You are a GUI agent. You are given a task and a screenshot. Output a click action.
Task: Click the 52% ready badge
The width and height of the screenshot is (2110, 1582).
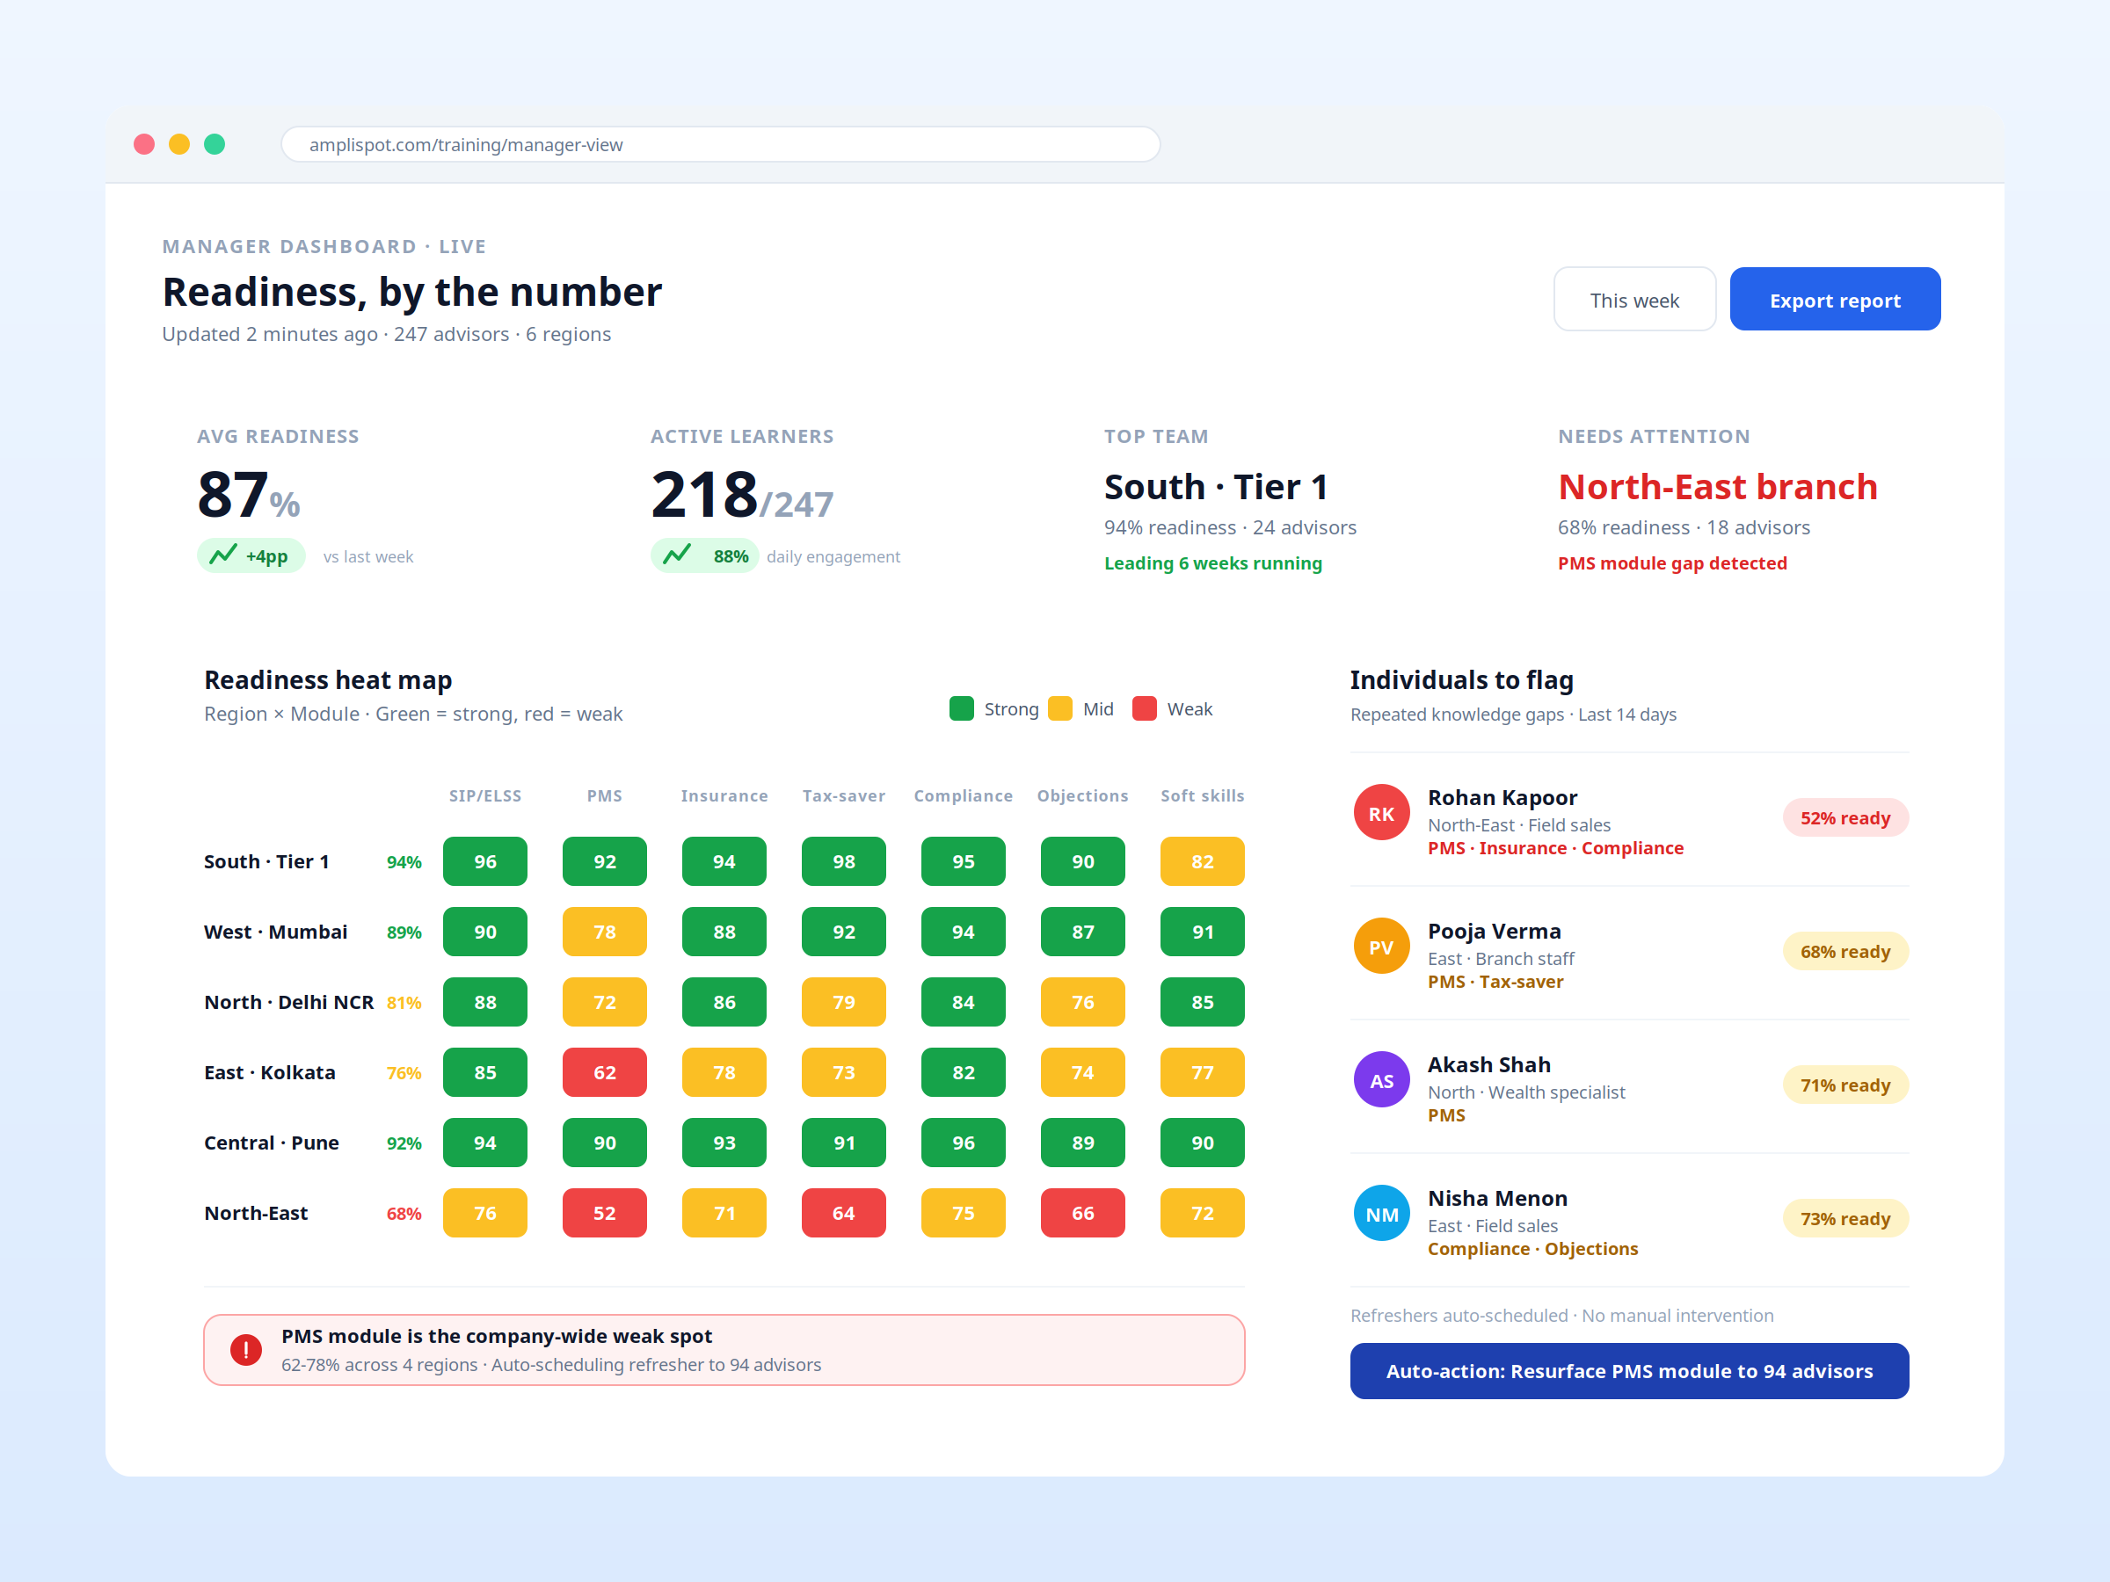1844,817
